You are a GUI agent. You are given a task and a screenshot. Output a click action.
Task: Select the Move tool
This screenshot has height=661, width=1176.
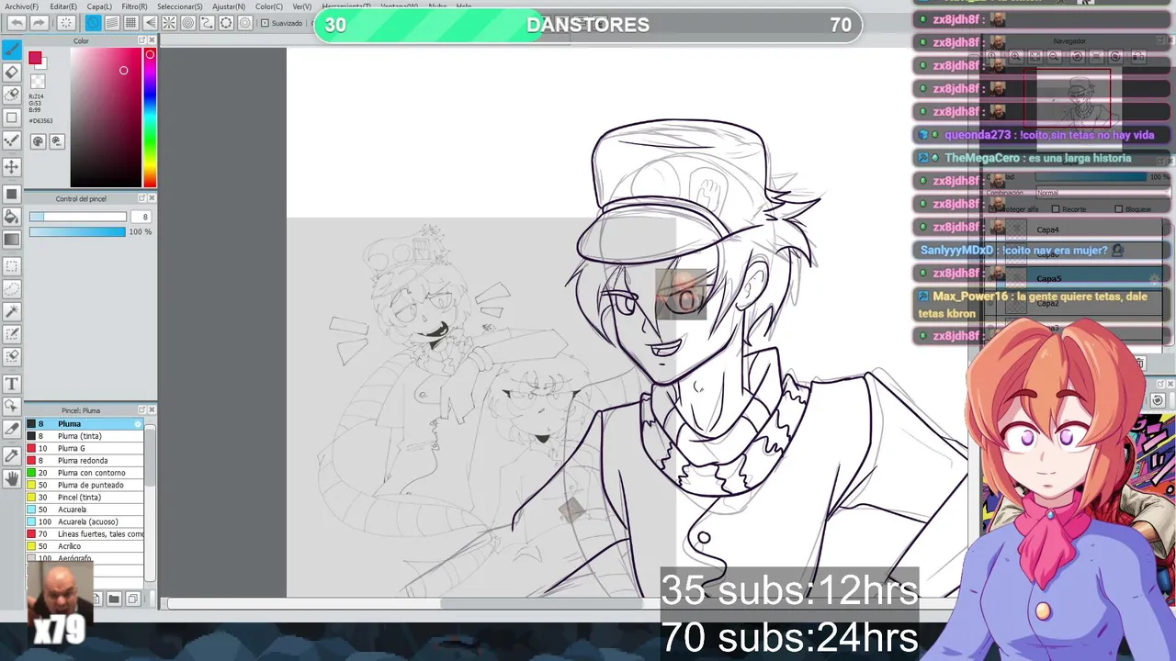pos(12,167)
